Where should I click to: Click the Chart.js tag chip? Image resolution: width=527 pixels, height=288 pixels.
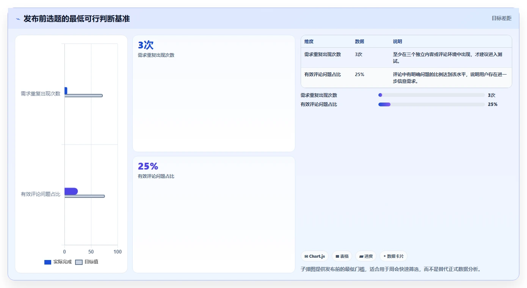tap(315, 256)
